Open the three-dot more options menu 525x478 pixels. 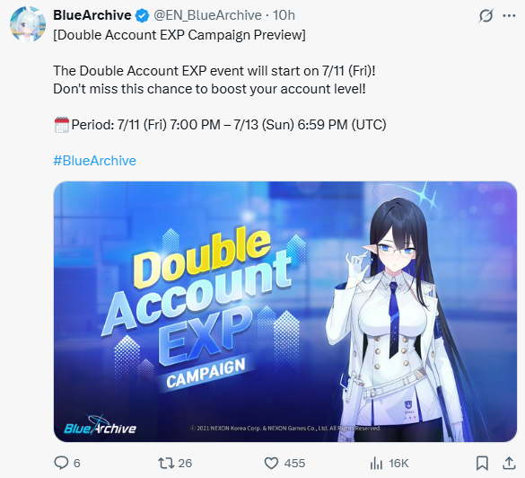click(509, 16)
